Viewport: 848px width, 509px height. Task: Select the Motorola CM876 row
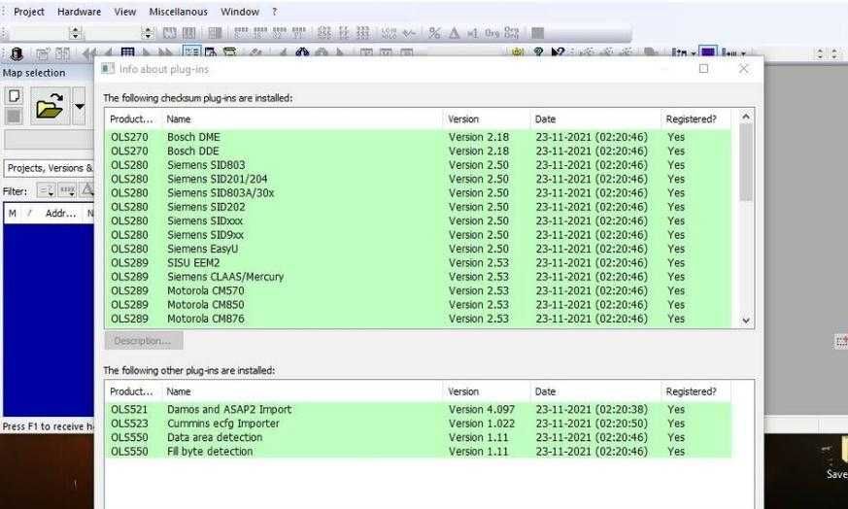point(419,320)
